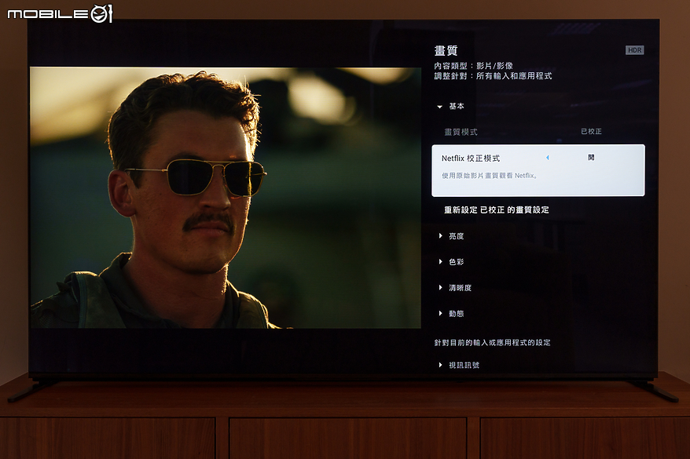Click the video preview picture
This screenshot has height=459, width=690.
click(x=226, y=198)
